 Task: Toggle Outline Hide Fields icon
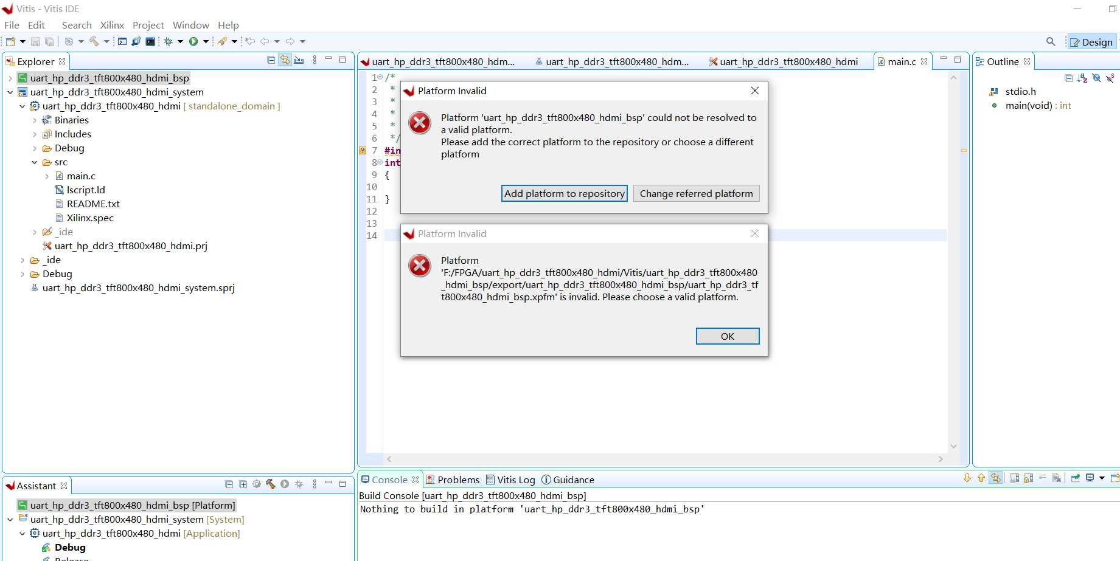point(1096,78)
